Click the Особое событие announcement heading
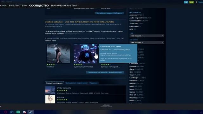 click(79, 22)
